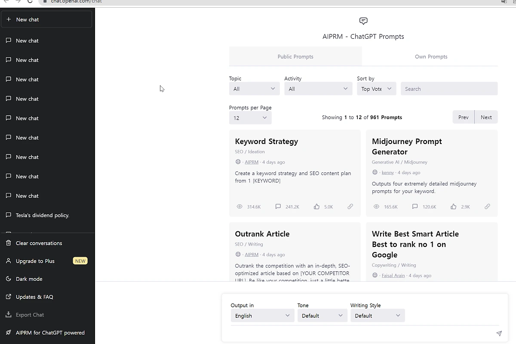This screenshot has width=516, height=344.
Task: Switch to the Public Prompts tab
Action: [295, 56]
